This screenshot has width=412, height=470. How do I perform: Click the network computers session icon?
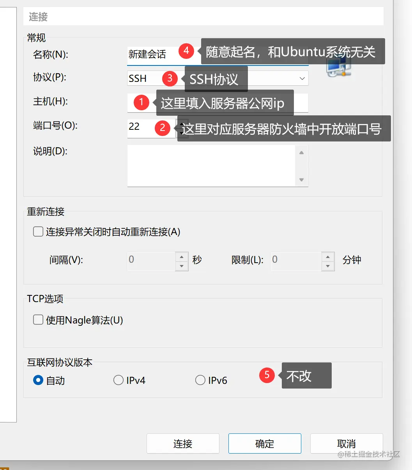point(338,67)
